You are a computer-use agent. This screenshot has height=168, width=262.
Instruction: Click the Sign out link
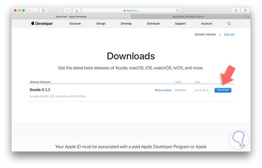(x=229, y=34)
